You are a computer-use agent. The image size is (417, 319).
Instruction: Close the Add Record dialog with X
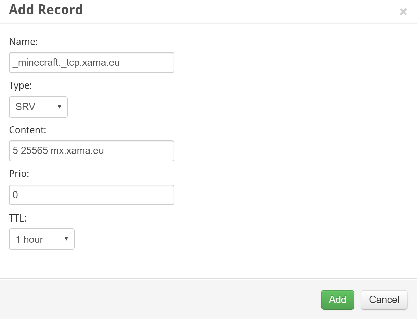(x=403, y=12)
